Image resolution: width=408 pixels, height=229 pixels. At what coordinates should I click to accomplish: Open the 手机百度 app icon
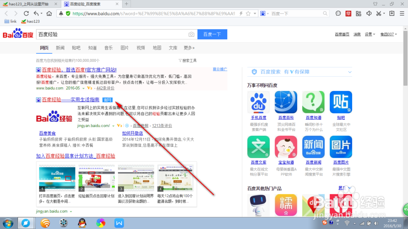[x=258, y=102]
